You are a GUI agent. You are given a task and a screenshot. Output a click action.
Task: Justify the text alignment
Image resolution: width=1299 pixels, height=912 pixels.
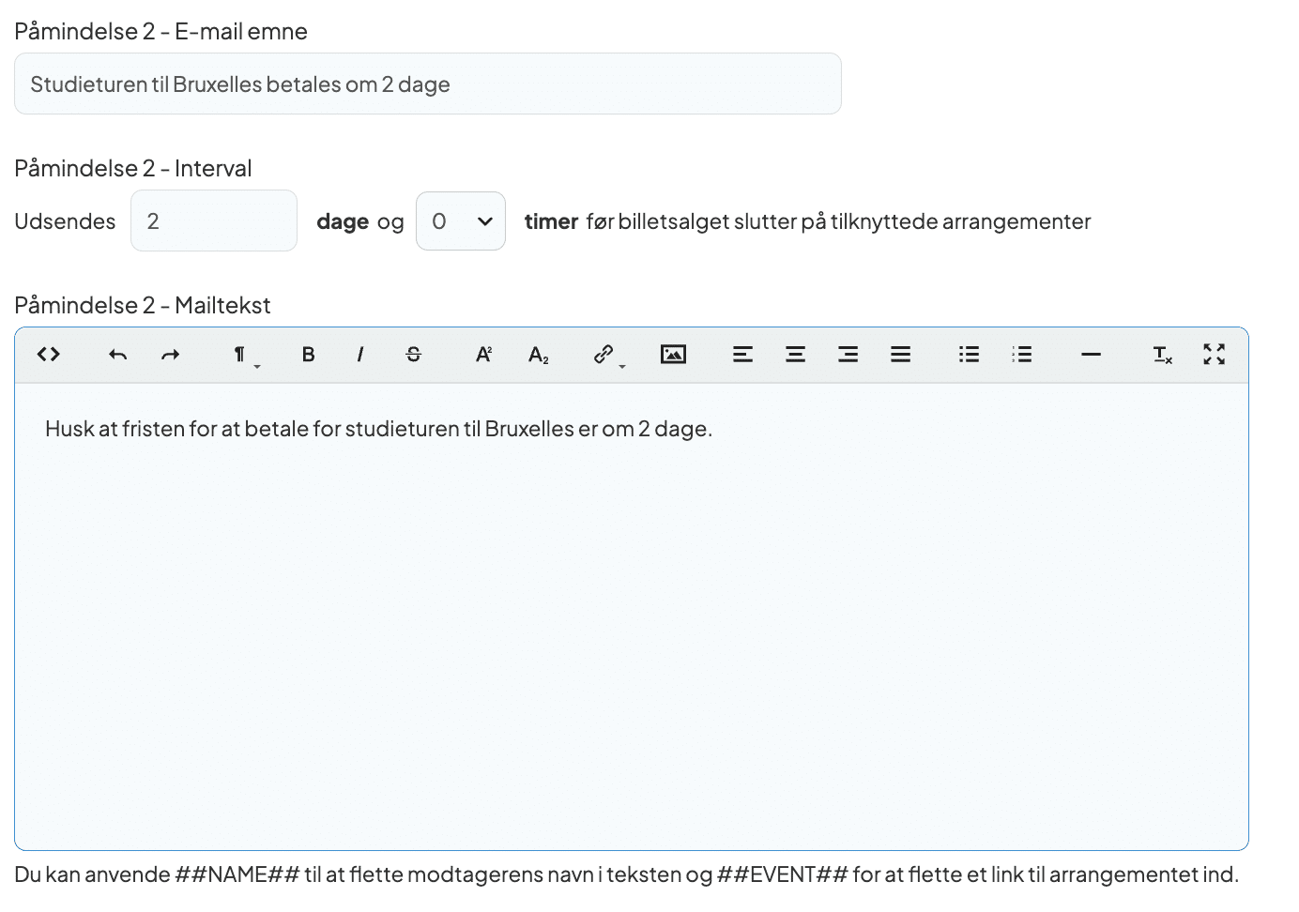coord(900,355)
